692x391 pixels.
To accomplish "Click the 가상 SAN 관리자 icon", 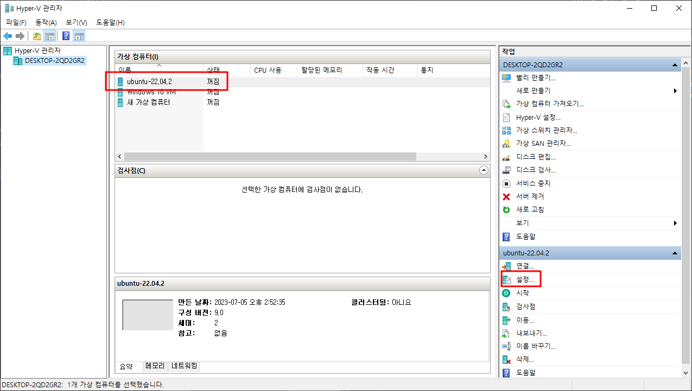I will click(506, 144).
